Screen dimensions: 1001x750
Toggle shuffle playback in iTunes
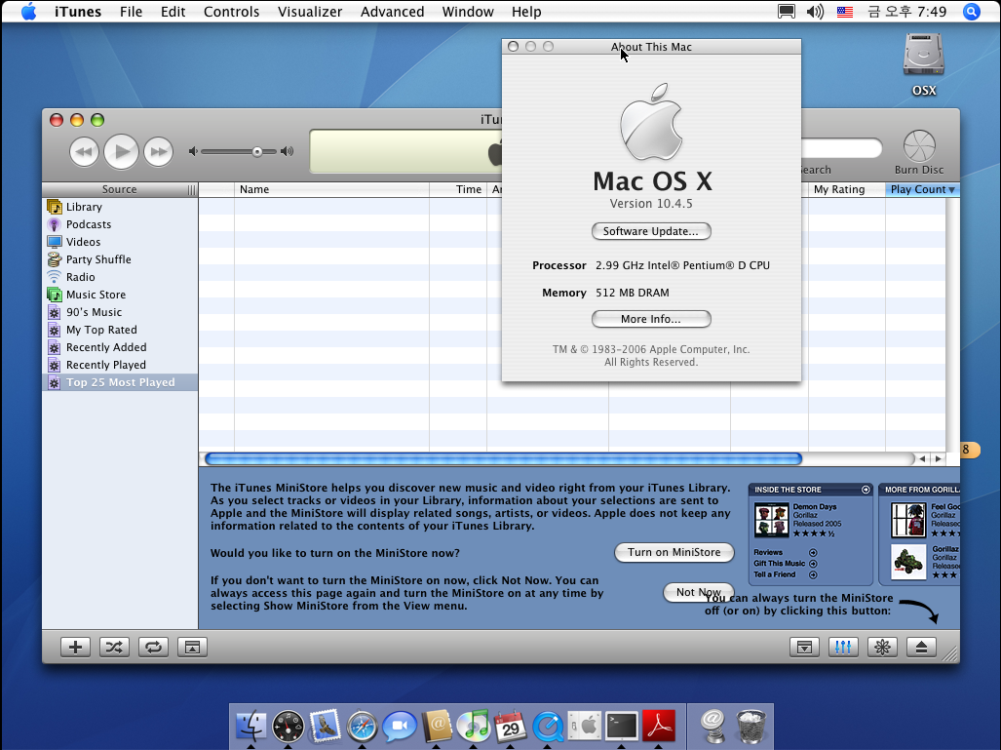[114, 648]
